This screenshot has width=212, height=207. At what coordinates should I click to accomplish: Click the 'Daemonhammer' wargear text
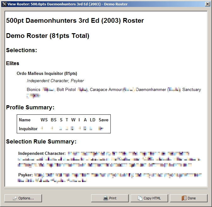pyautogui.click(x=151, y=89)
